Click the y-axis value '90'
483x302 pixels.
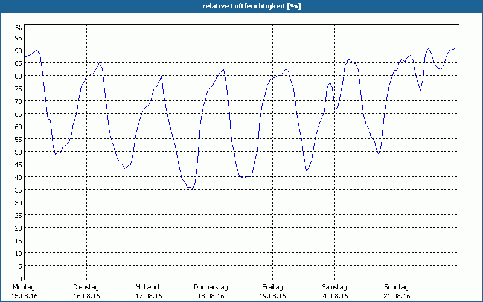point(19,50)
